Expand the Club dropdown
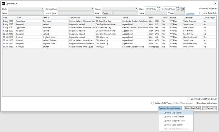The height and width of the screenshot is (132, 219). [26, 9]
